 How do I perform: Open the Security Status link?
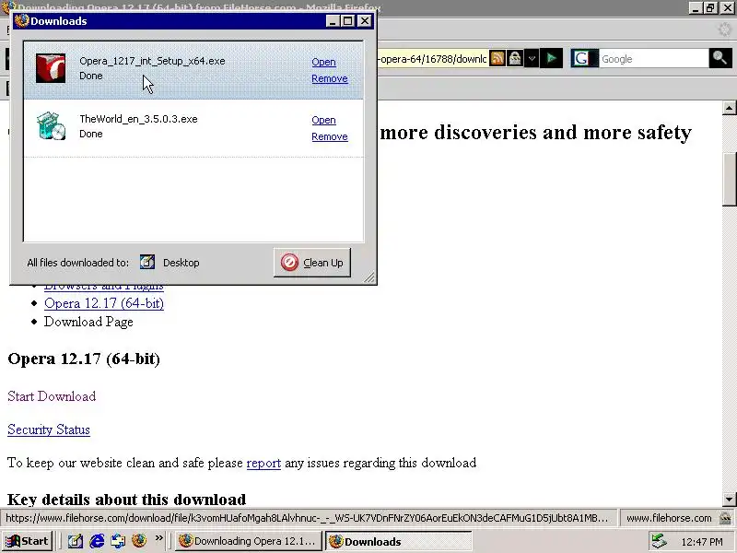[49, 429]
